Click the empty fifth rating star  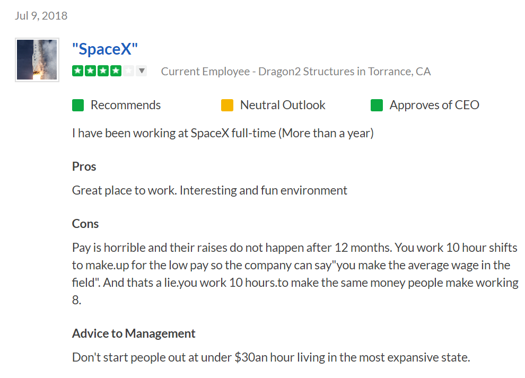click(128, 71)
